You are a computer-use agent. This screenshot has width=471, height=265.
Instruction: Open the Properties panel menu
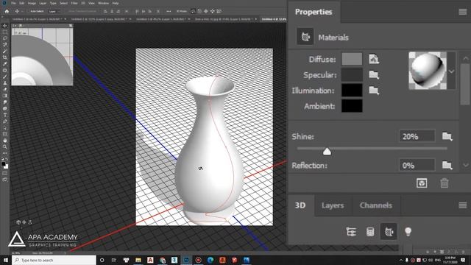(x=463, y=12)
